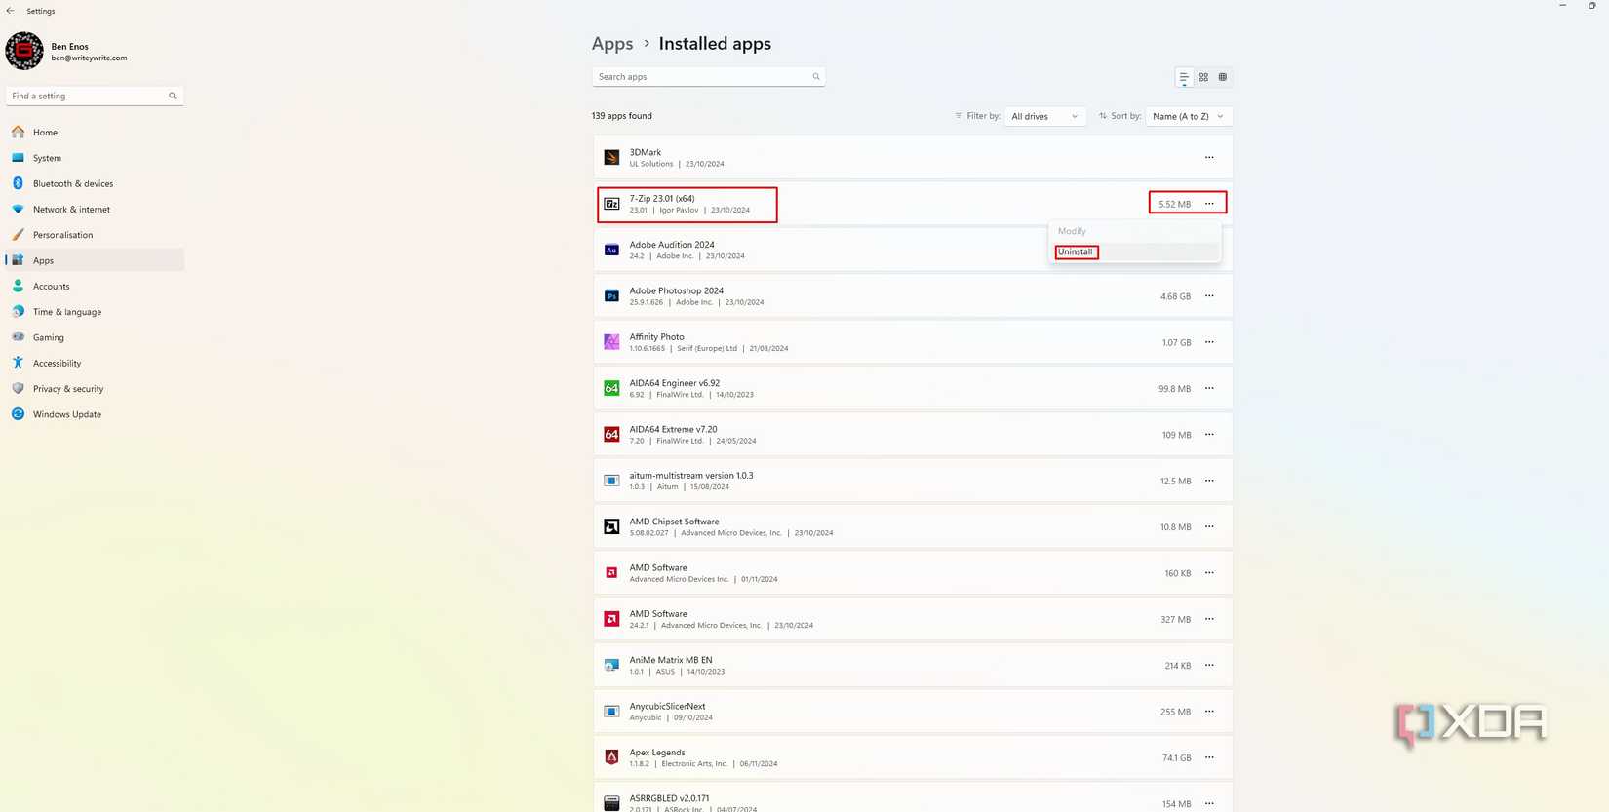This screenshot has width=1609, height=812.
Task: Open the more options menu for 3DMark
Action: (x=1209, y=157)
